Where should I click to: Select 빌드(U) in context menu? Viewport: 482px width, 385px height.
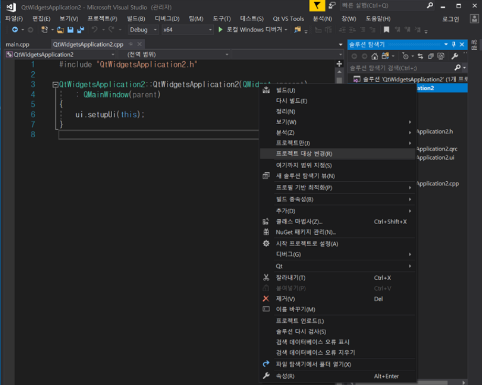(337, 90)
